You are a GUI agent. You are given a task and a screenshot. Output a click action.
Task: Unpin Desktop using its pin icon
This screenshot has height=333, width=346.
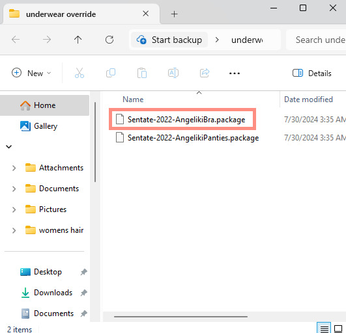pyautogui.click(x=83, y=272)
